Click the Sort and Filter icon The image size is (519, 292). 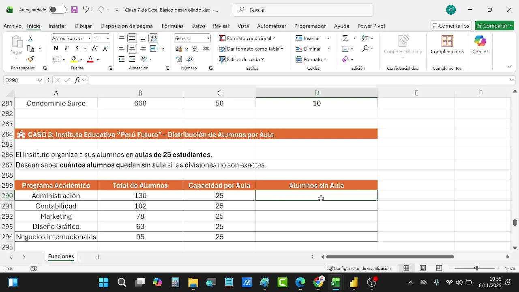click(365, 38)
